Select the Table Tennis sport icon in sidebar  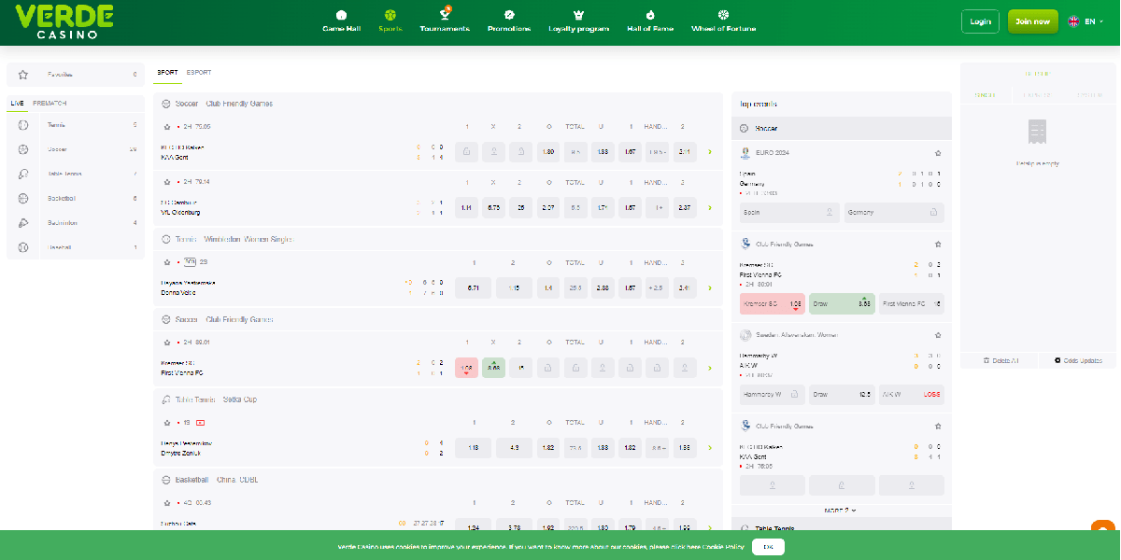(x=23, y=174)
